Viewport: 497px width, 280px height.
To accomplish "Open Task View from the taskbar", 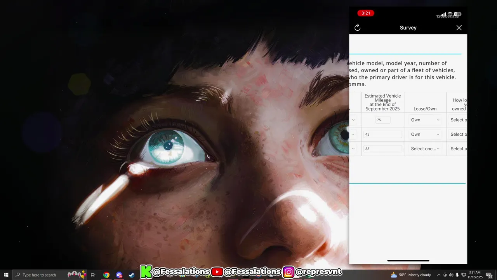I will pyautogui.click(x=93, y=275).
